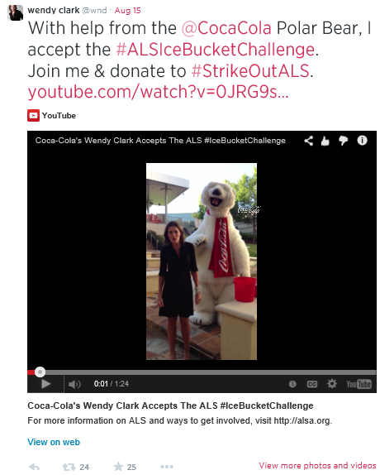
Task: Toggle closed captions CC button
Action: [312, 384]
